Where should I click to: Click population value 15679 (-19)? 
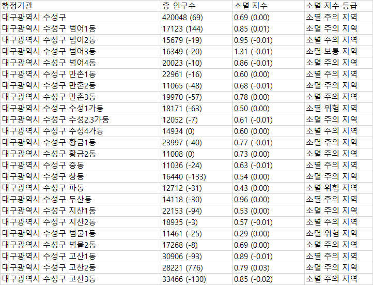point(182,40)
